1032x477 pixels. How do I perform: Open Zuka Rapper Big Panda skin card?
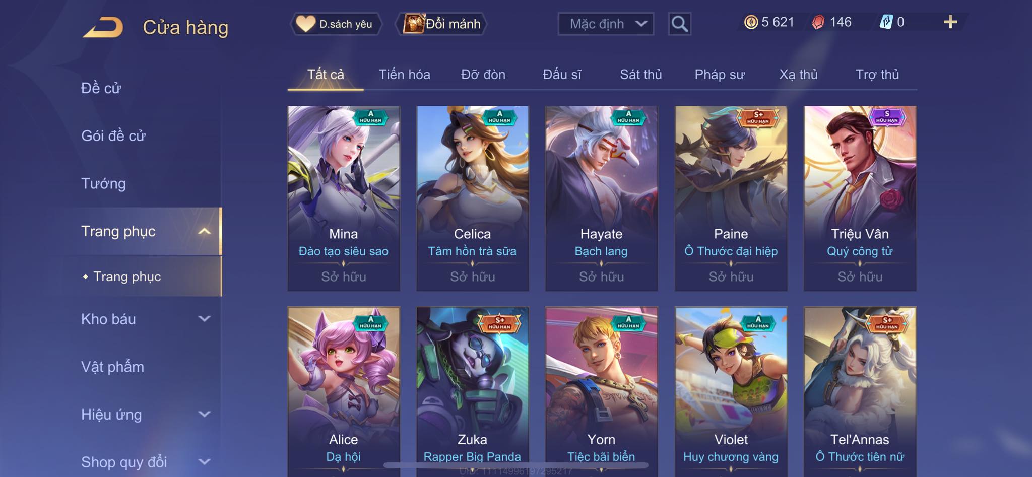(472, 390)
